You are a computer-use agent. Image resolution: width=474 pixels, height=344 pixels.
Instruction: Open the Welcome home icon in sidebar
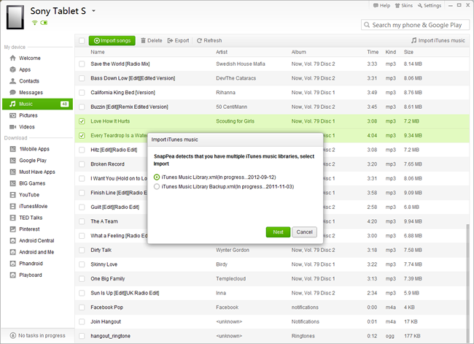tap(12, 58)
